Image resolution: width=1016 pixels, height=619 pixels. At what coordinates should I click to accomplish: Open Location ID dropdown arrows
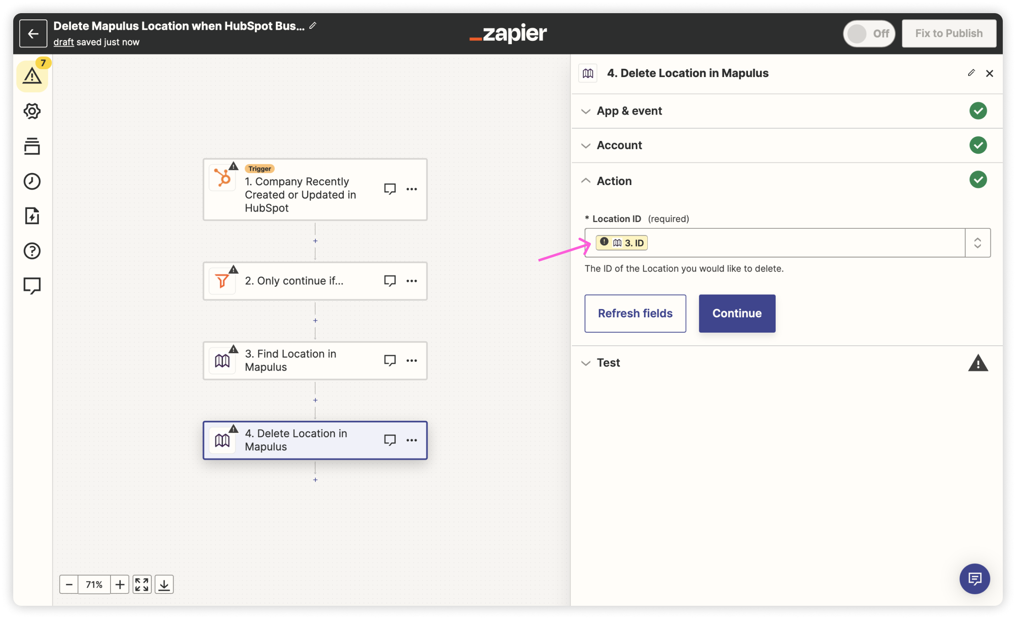pos(977,243)
